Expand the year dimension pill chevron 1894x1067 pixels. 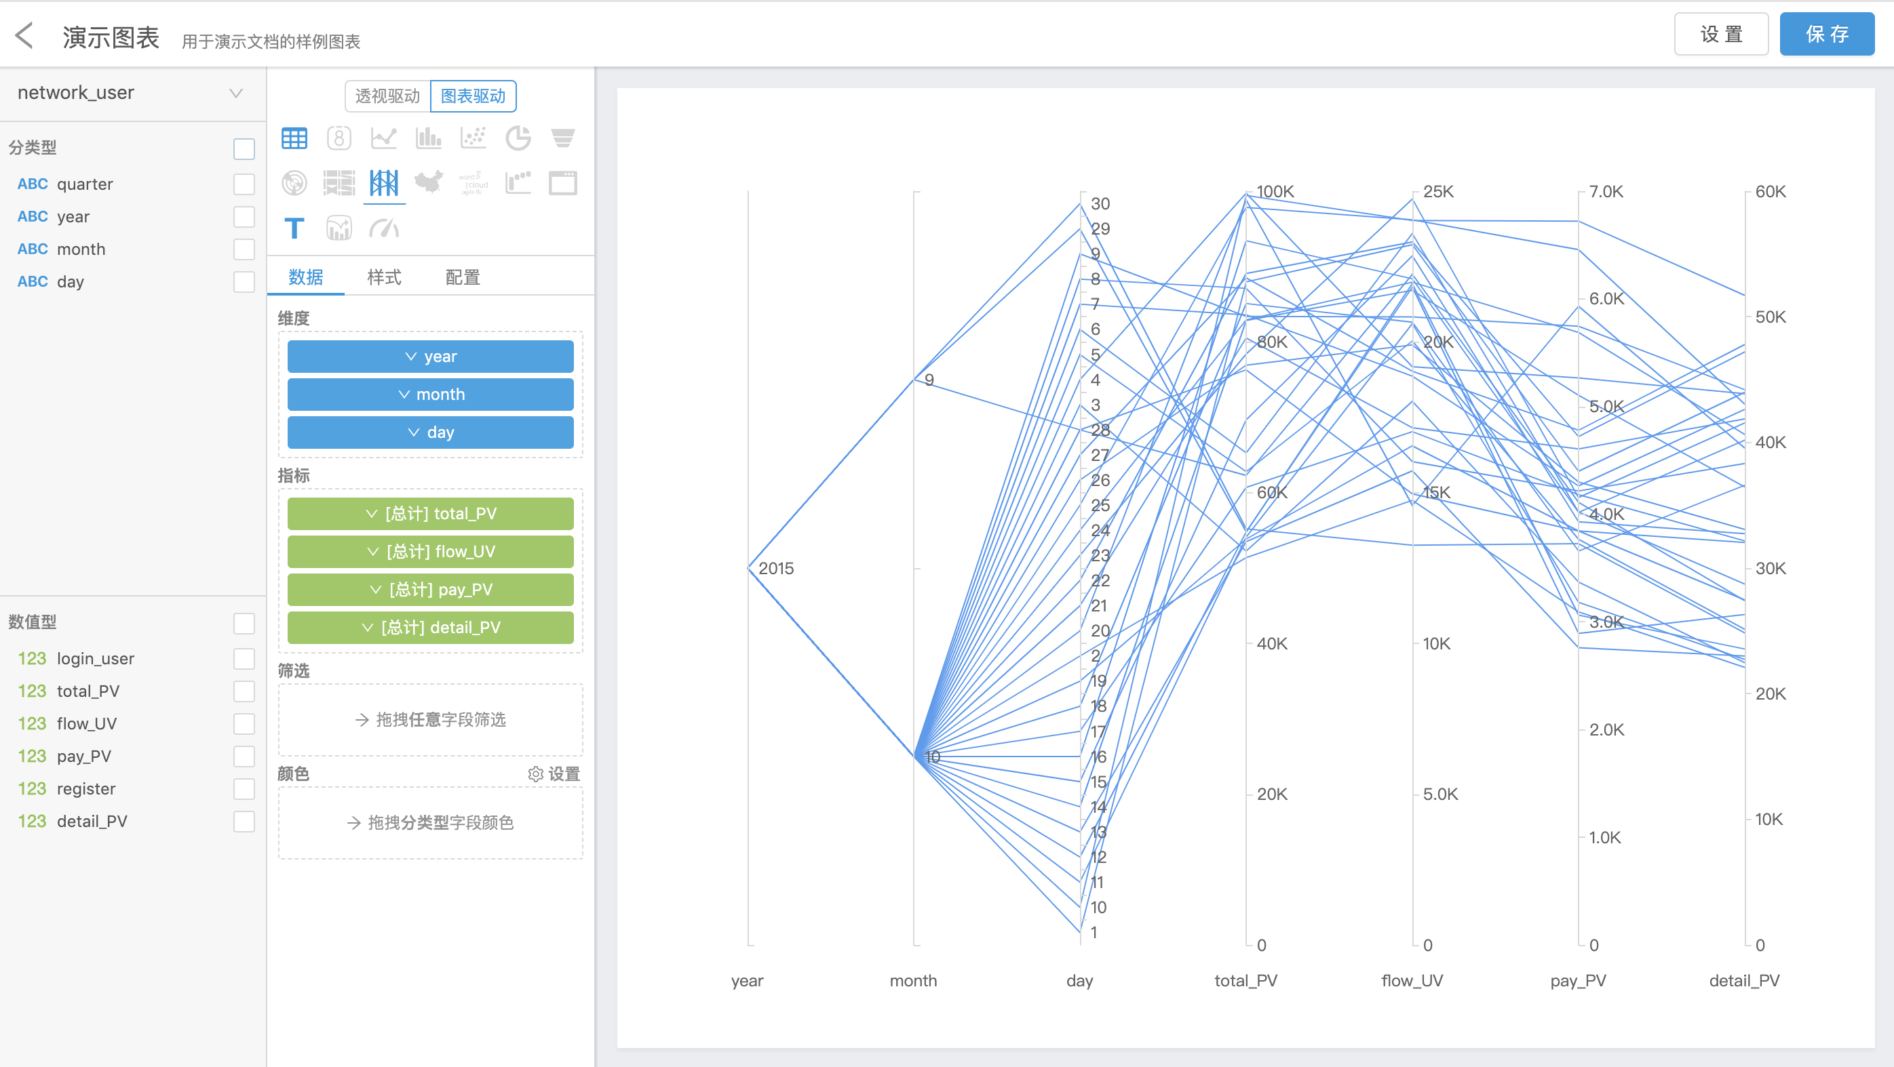[411, 357]
